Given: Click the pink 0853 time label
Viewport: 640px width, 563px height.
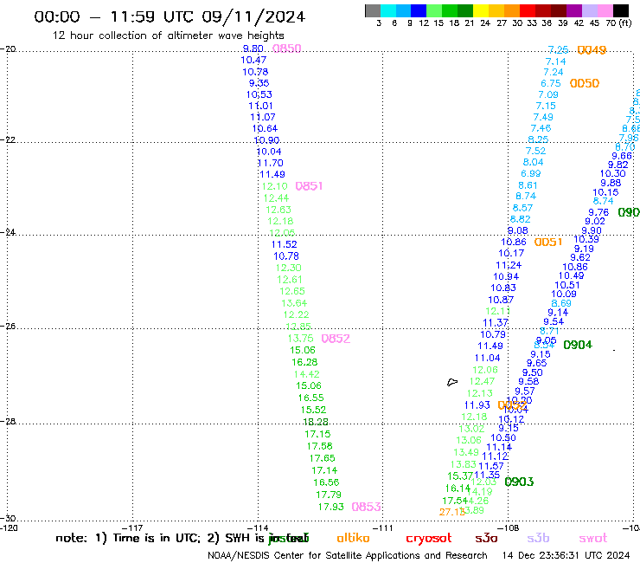Looking at the screenshot, I should click(x=366, y=507).
